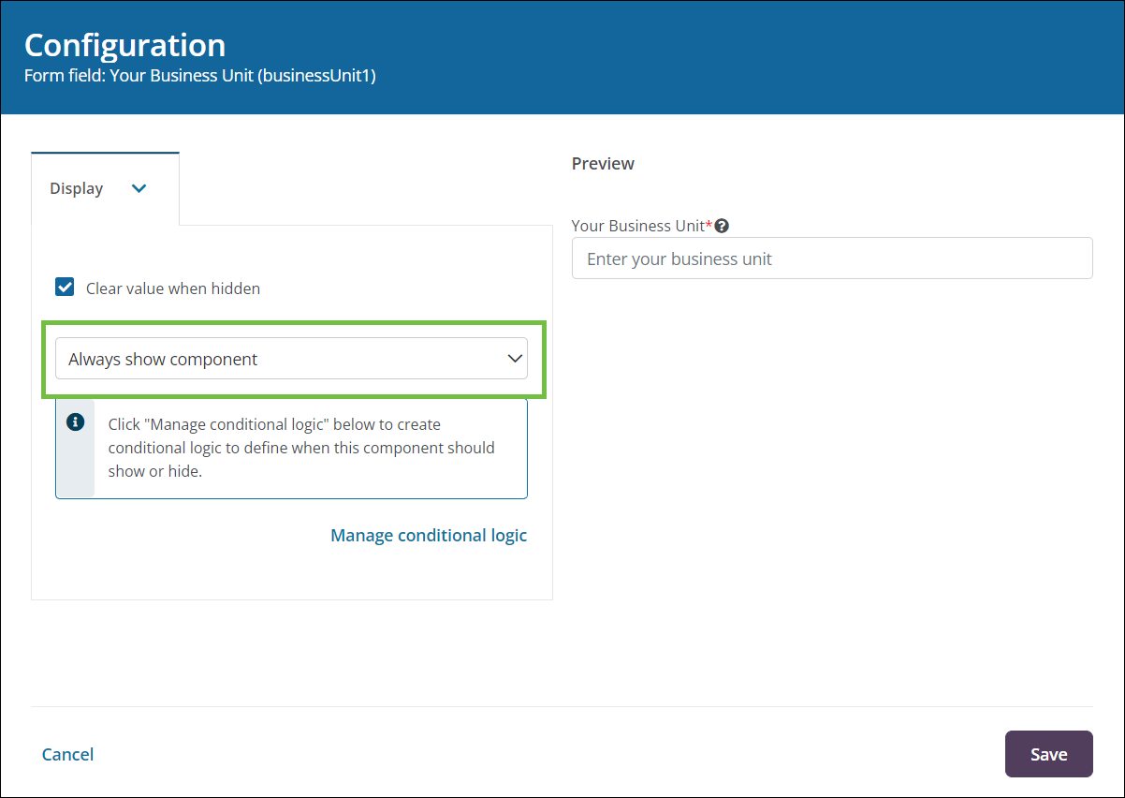This screenshot has width=1125, height=798.
Task: Click the "Clear value when hidden" label text
Action: tap(173, 288)
